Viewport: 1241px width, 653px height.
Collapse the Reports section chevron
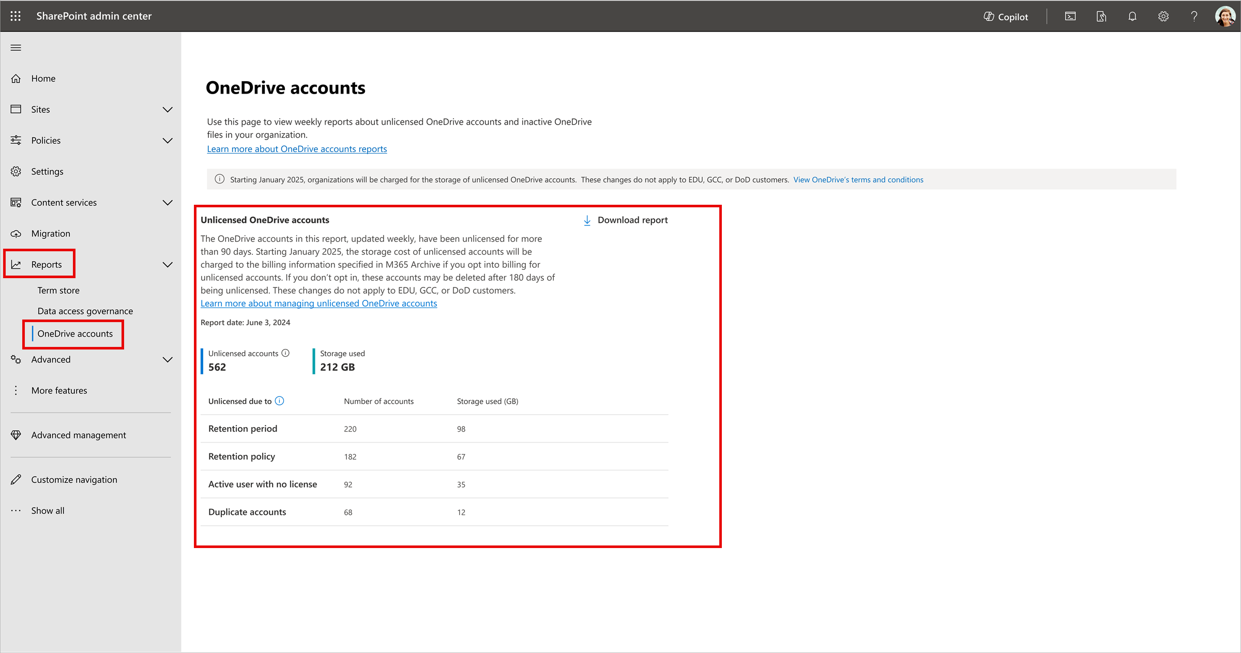click(x=168, y=265)
